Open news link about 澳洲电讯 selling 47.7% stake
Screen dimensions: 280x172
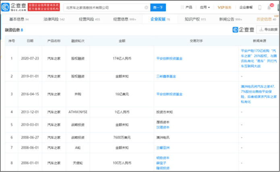click(259, 94)
